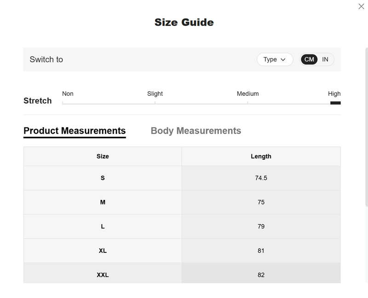
Task: Click the Medium stretch label
Action: [247, 94]
